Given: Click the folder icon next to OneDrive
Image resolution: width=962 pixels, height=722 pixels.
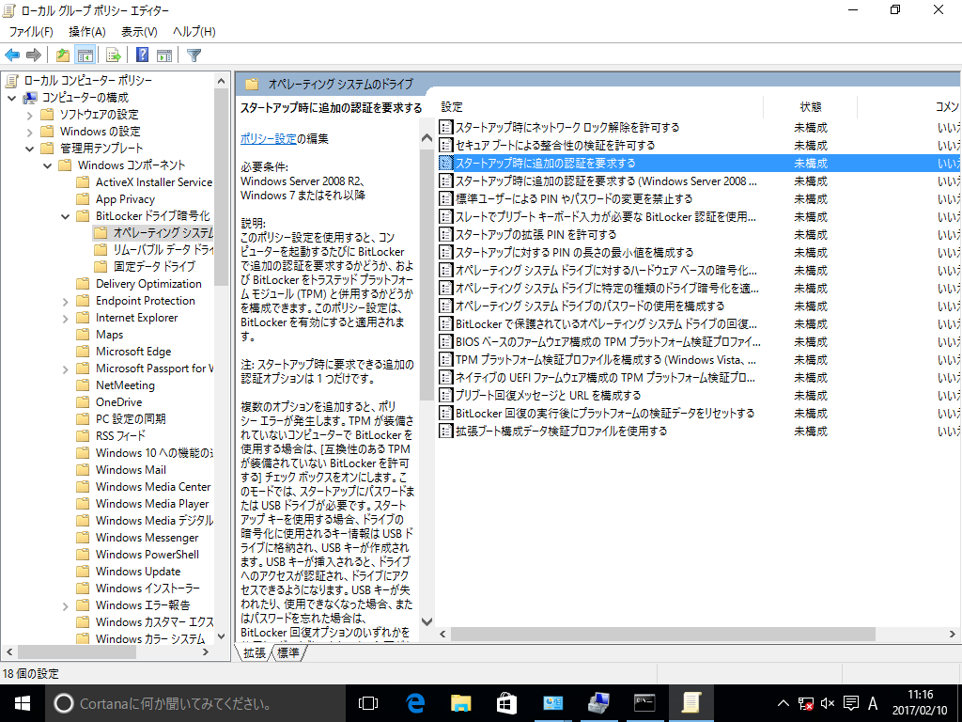Looking at the screenshot, I should point(83,402).
